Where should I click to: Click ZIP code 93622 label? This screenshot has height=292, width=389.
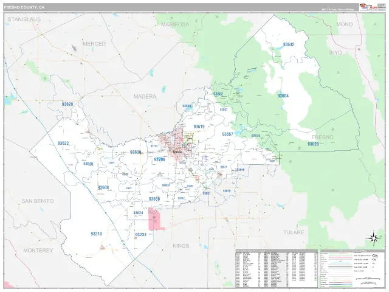(x=63, y=144)
